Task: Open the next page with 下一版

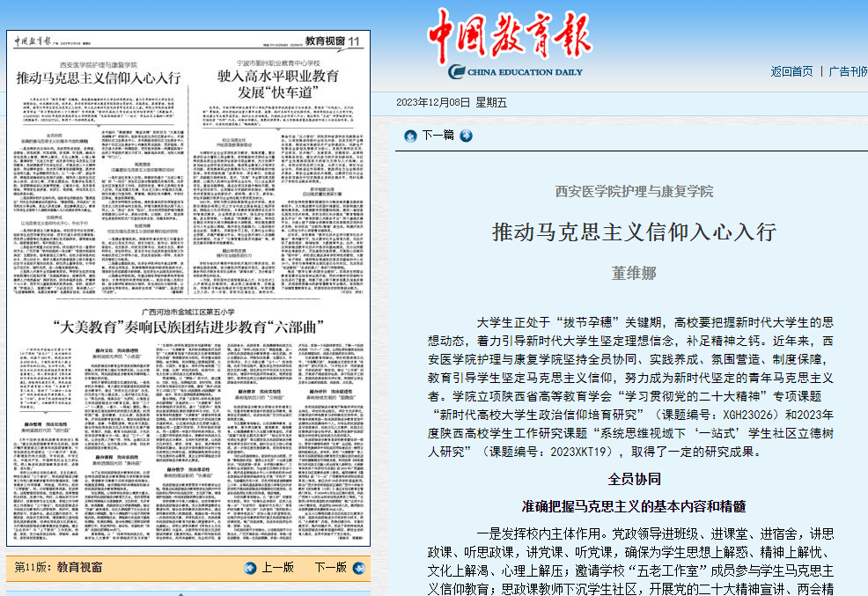Action: click(330, 567)
